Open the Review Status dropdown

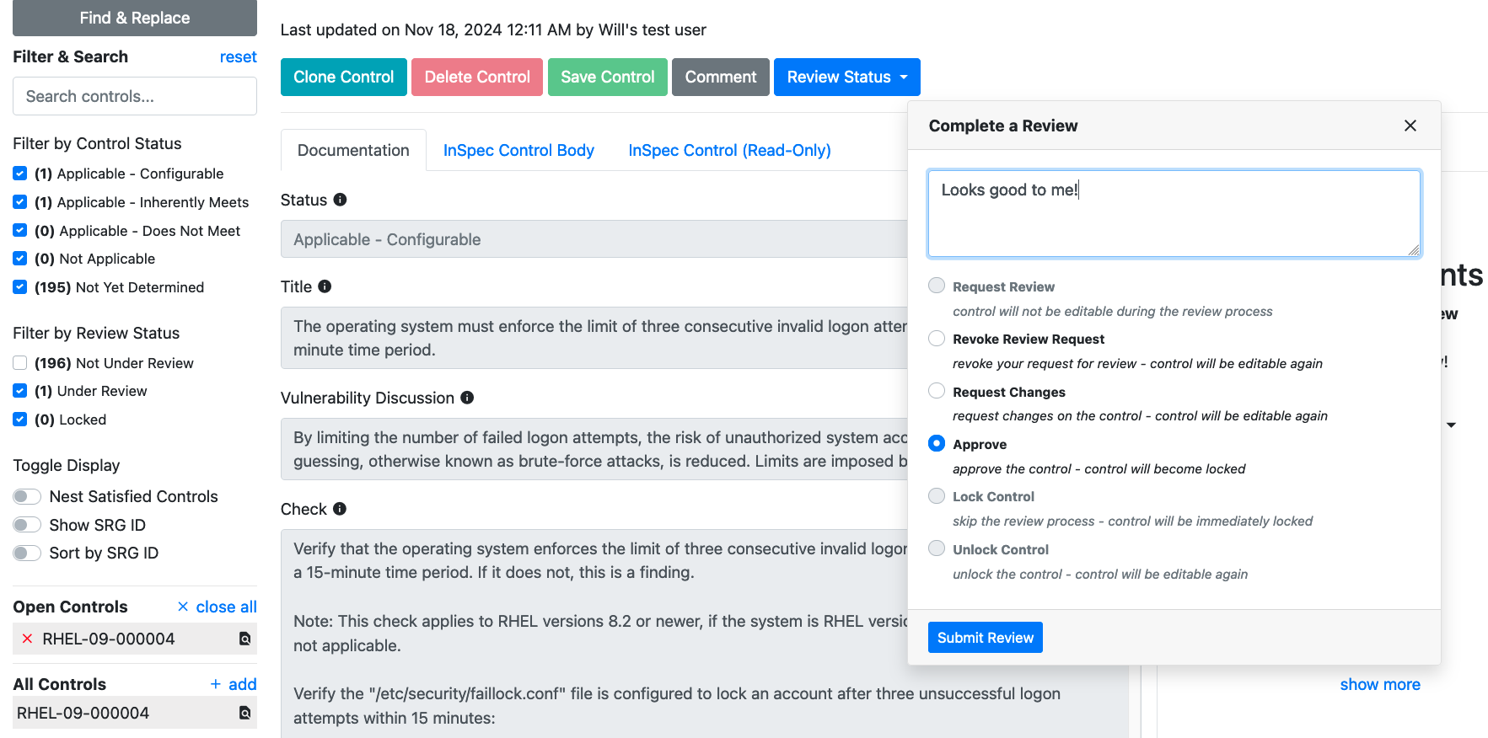[846, 77]
